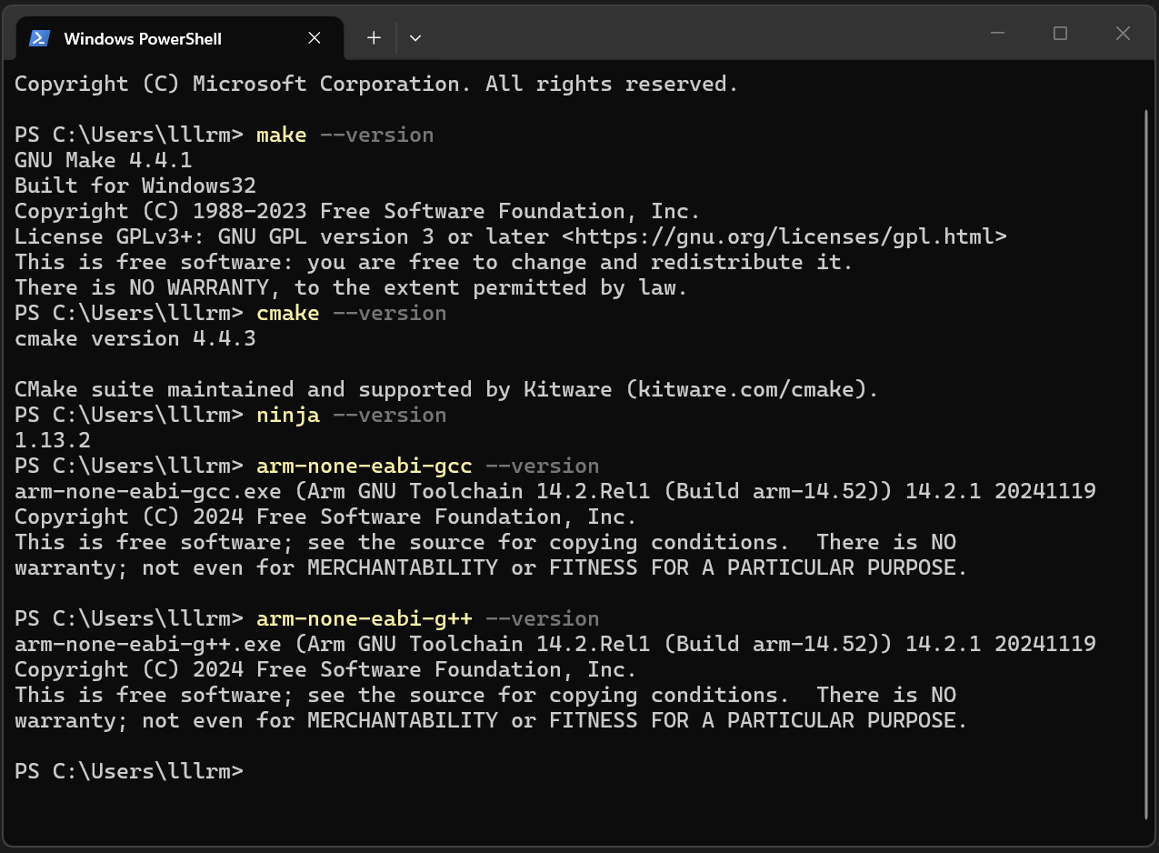Click the 'arm-none-eabi-gcc' command text
Screen dimensions: 1159x853
click(x=365, y=466)
